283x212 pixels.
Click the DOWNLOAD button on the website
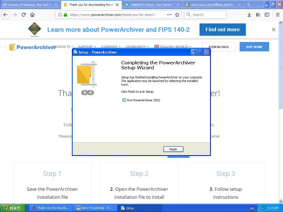tap(219, 47)
